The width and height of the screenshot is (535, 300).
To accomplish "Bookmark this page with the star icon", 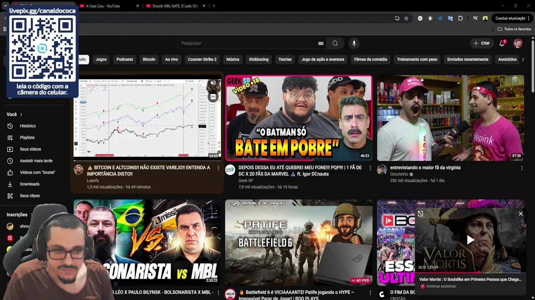I will (406, 18).
